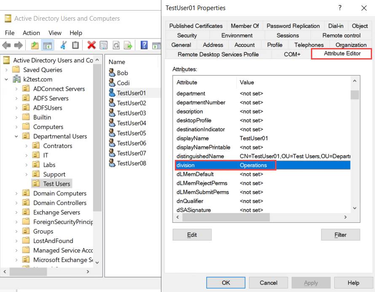
Task: Click the Cancel button
Action: point(268,283)
